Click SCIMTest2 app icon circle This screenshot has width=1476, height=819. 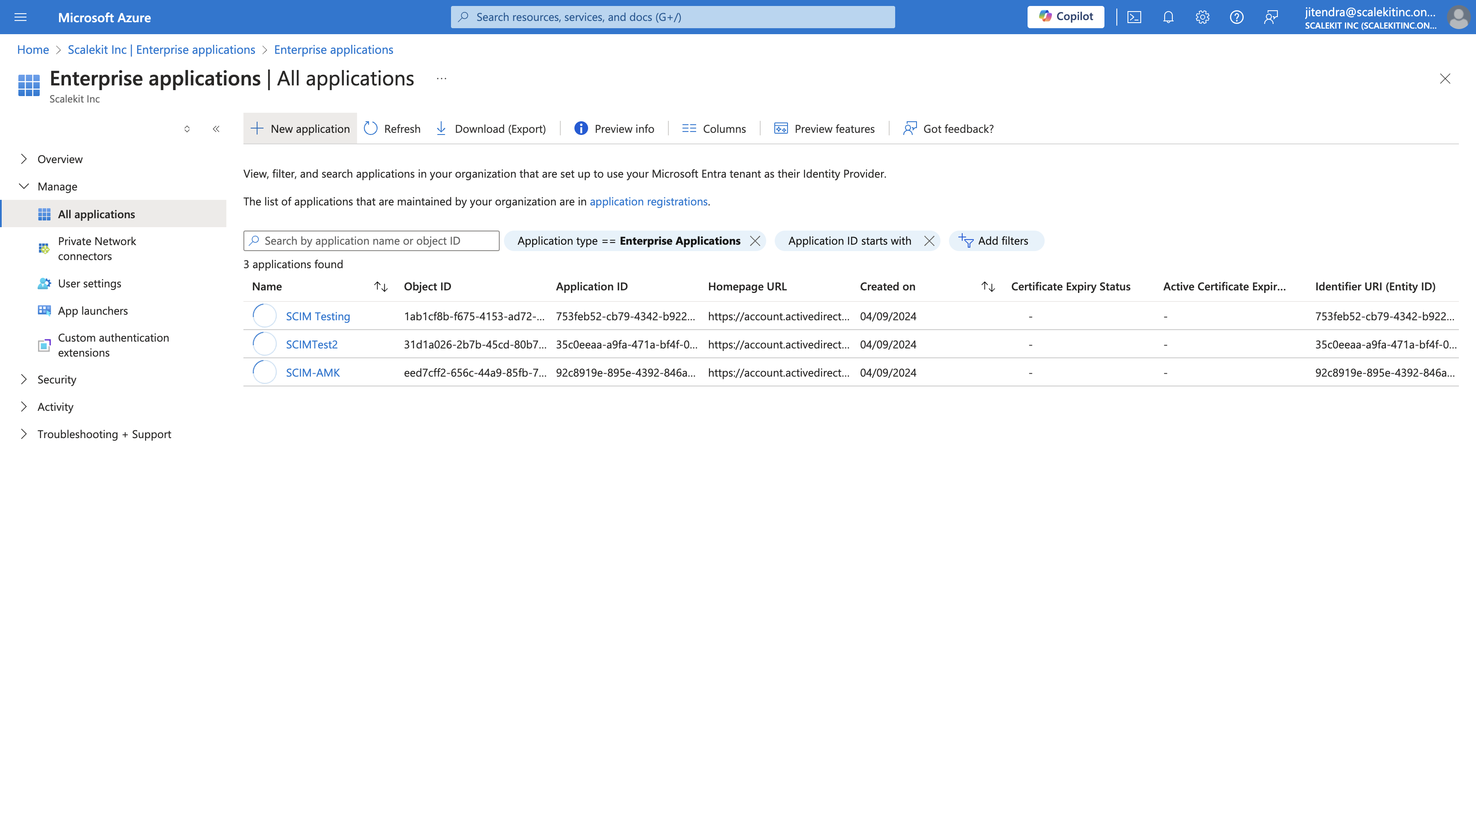pyautogui.click(x=265, y=344)
